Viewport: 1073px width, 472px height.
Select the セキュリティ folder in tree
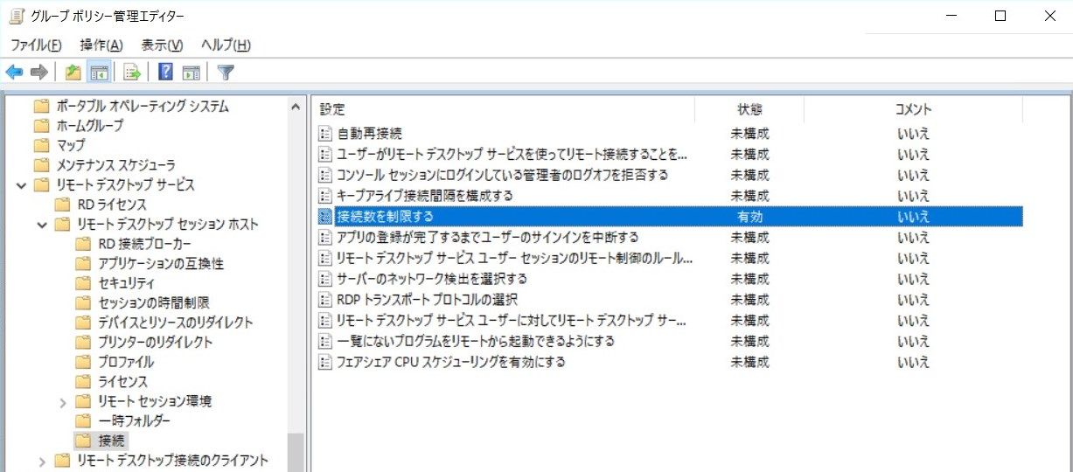pyautogui.click(x=126, y=283)
